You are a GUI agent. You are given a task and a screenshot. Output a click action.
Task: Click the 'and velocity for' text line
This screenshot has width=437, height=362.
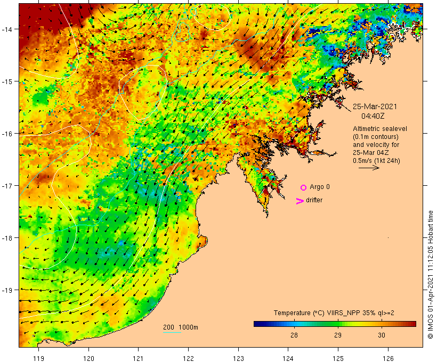point(376,145)
